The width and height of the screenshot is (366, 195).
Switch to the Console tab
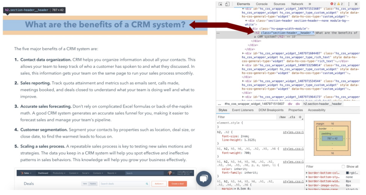coord(261,4)
